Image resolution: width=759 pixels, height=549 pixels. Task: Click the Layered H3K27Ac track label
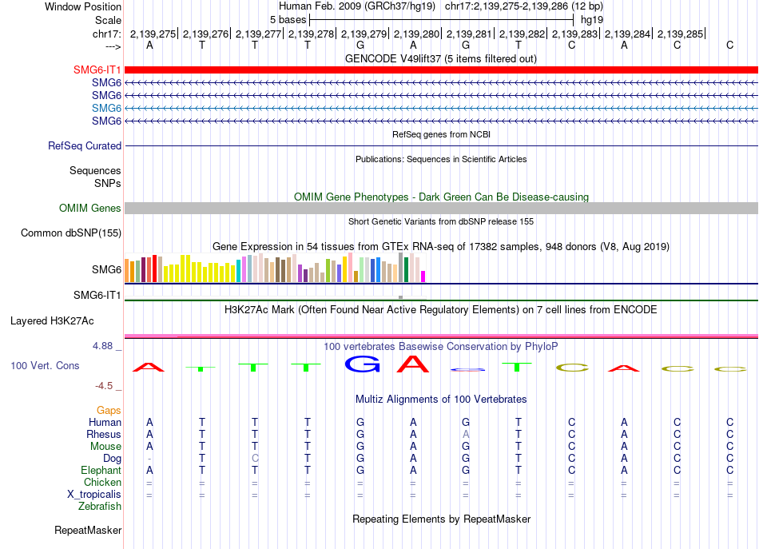(x=52, y=321)
